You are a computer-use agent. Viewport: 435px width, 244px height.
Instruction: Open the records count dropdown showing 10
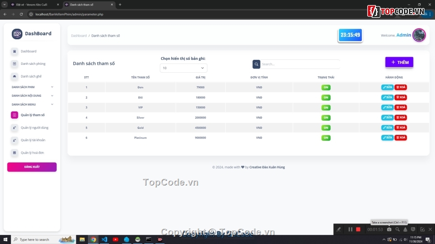coord(183,68)
